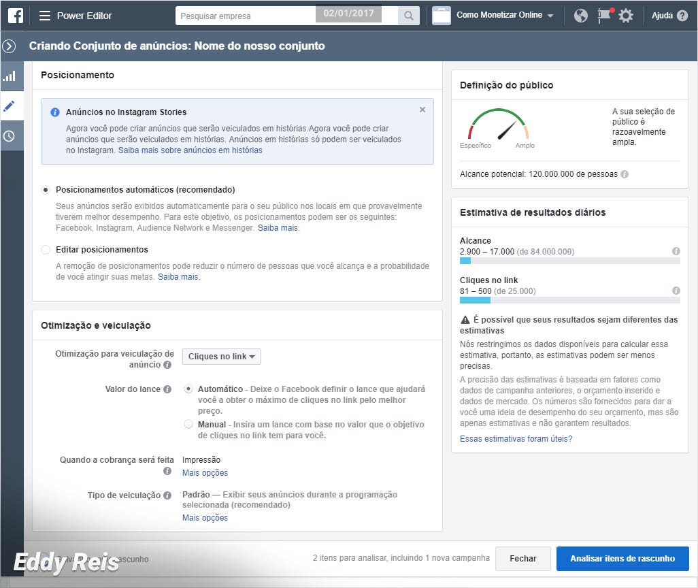Select Manual bid radio button
This screenshot has height=588, width=698.
[188, 424]
